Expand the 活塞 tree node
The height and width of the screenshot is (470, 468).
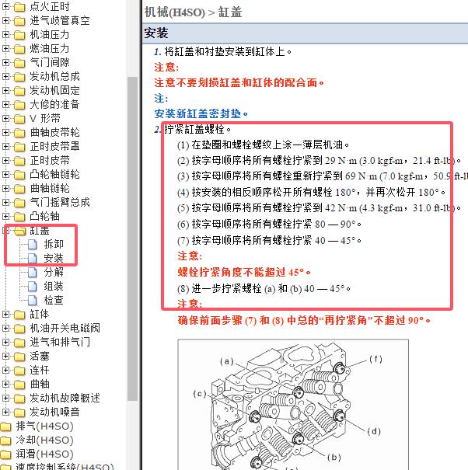click(x=5, y=356)
